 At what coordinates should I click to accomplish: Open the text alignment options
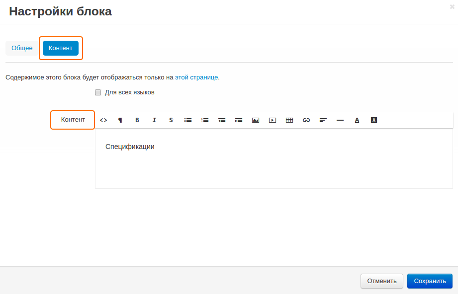(x=323, y=120)
